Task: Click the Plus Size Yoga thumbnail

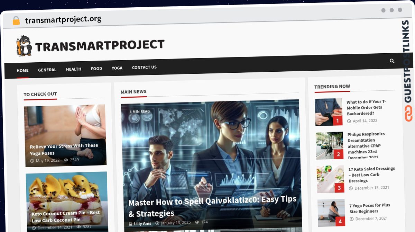Action: pyautogui.click(x=331, y=213)
